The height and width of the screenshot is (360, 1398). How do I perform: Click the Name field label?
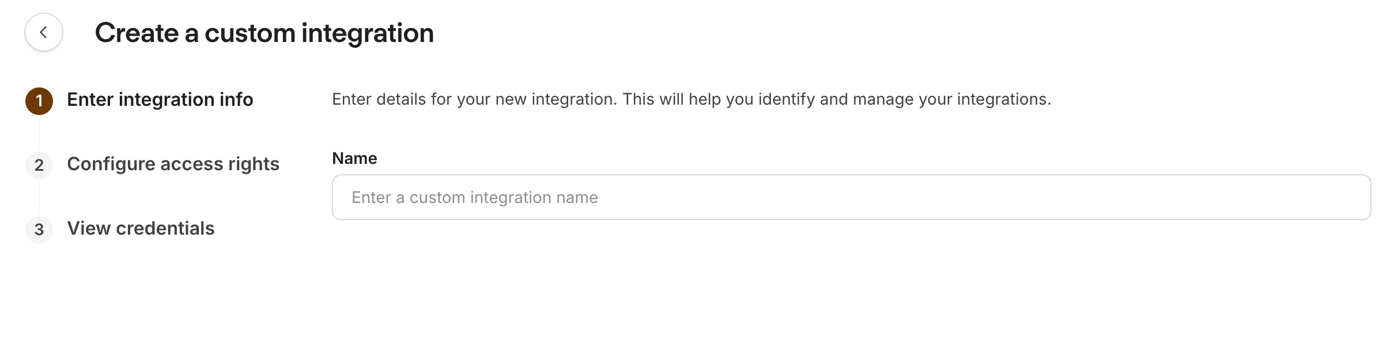(x=354, y=158)
